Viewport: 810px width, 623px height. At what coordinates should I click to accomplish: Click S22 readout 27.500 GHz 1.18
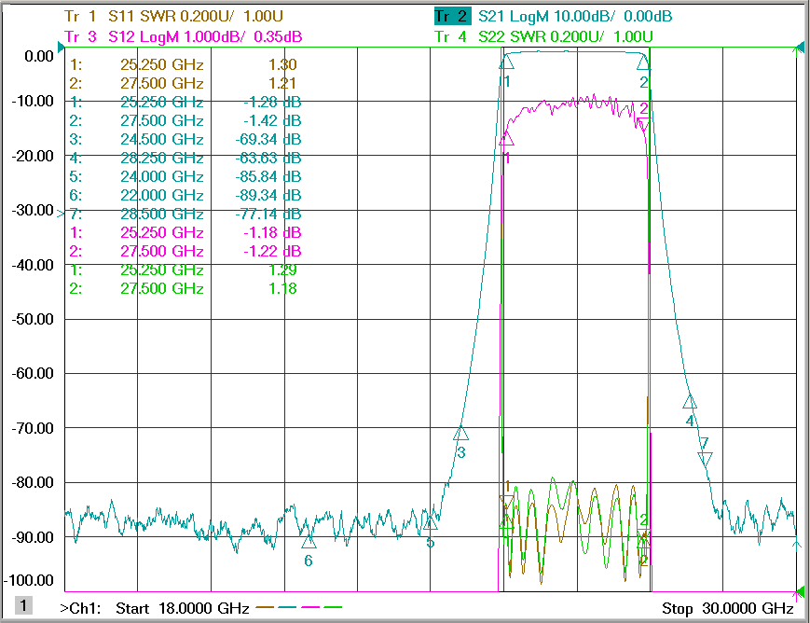click(x=184, y=288)
